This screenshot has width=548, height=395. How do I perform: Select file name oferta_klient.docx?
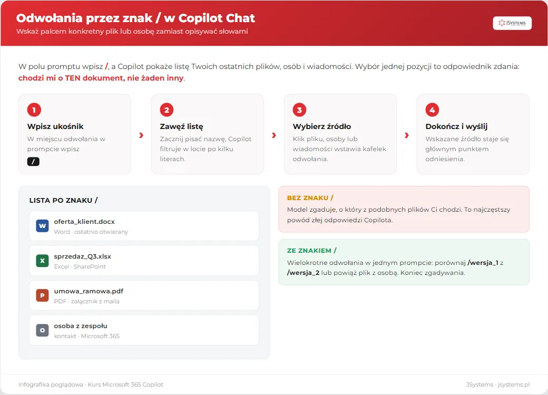(84, 221)
